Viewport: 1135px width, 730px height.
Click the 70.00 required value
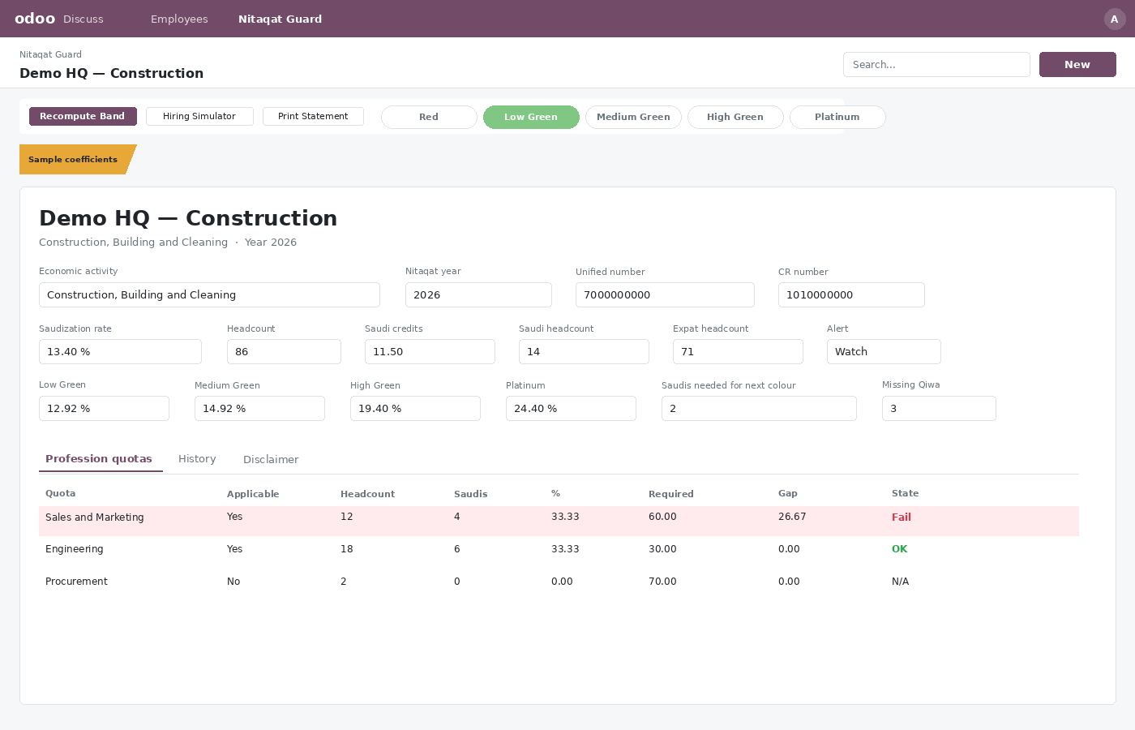tap(662, 582)
